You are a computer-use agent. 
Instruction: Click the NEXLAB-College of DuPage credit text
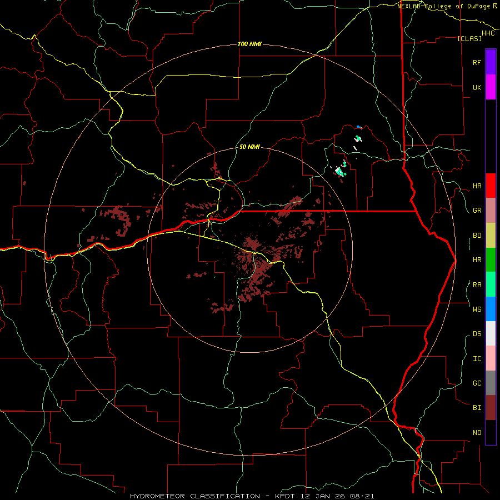tap(444, 6)
